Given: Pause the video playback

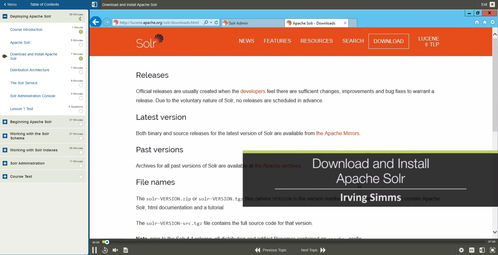Looking at the screenshot, I should [95, 250].
